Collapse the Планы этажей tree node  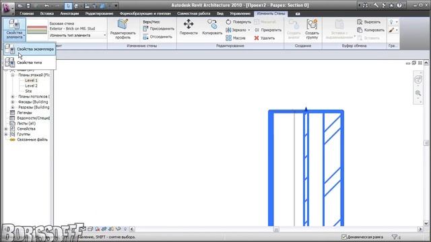tap(13, 75)
